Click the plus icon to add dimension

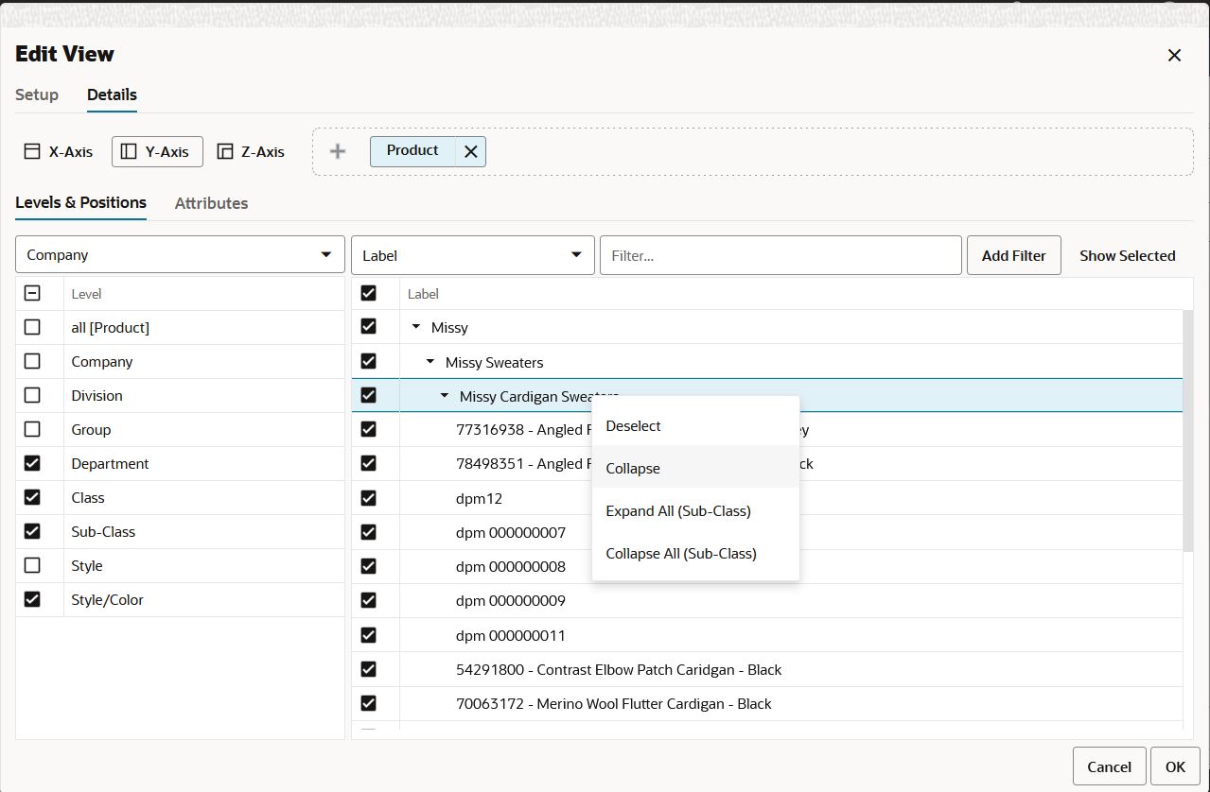pos(338,151)
